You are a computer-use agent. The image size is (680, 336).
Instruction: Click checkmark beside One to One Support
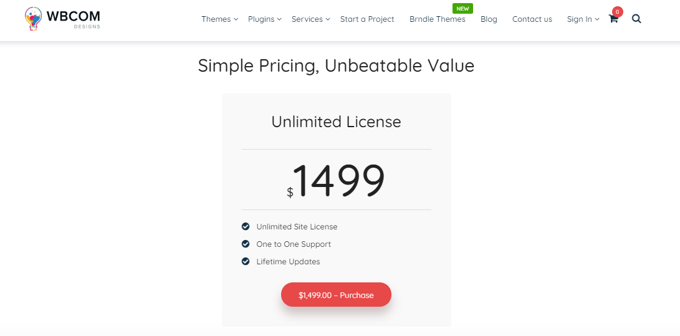click(246, 244)
